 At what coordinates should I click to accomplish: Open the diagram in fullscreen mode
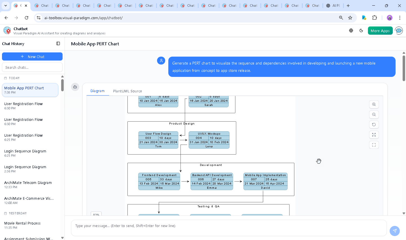click(374, 145)
